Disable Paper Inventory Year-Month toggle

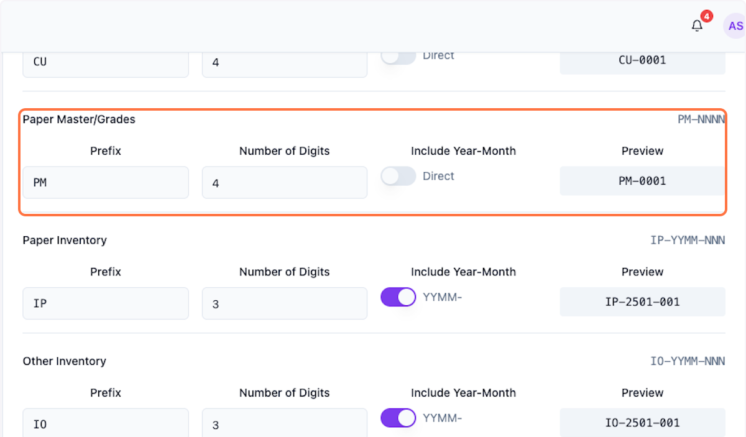[398, 297]
